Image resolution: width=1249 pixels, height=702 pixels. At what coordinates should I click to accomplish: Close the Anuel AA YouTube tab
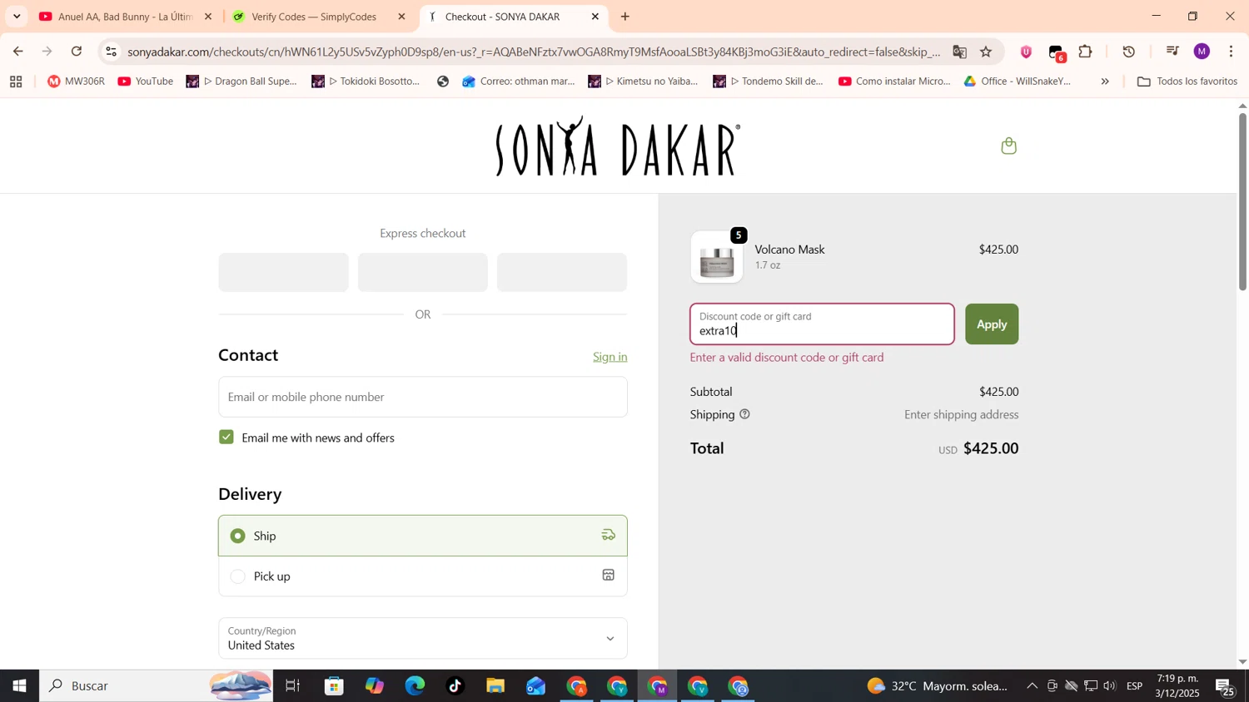pyautogui.click(x=208, y=17)
